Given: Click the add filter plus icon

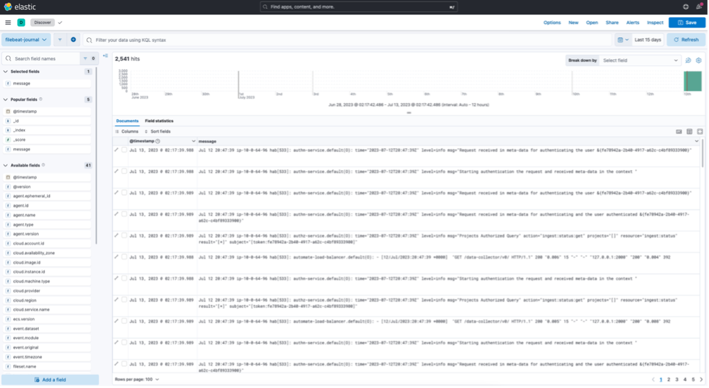Looking at the screenshot, I should 73,40.
